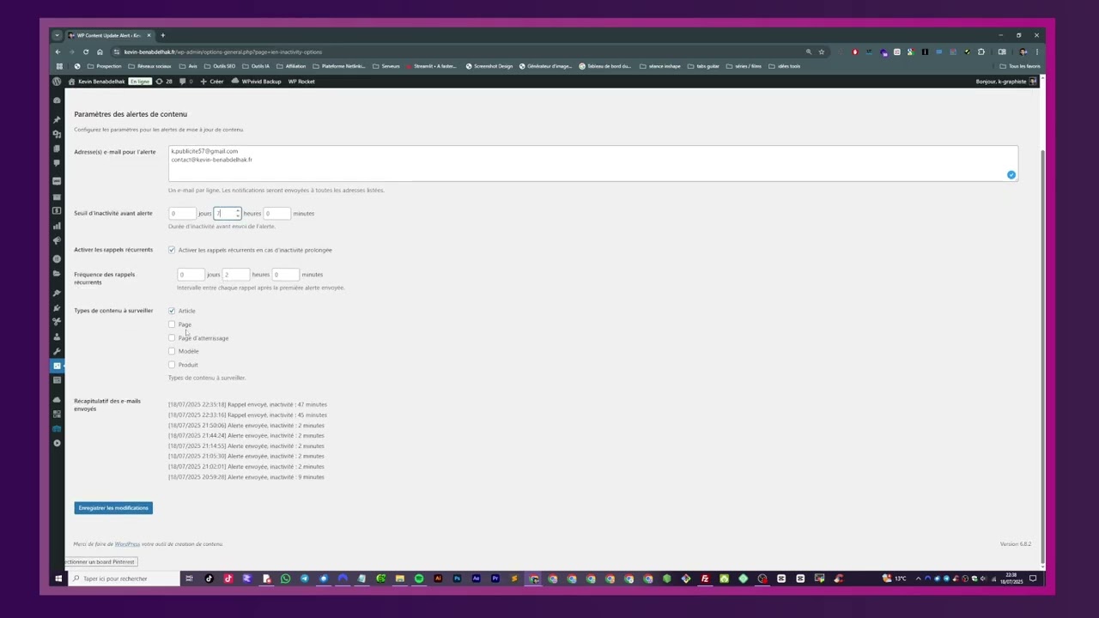Open Media library icon in WordPress sidebar
Viewport: 1099px width, 618px height.
[57, 135]
